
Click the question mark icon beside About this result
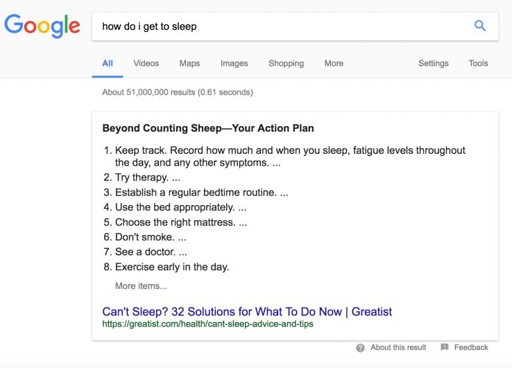click(x=360, y=348)
